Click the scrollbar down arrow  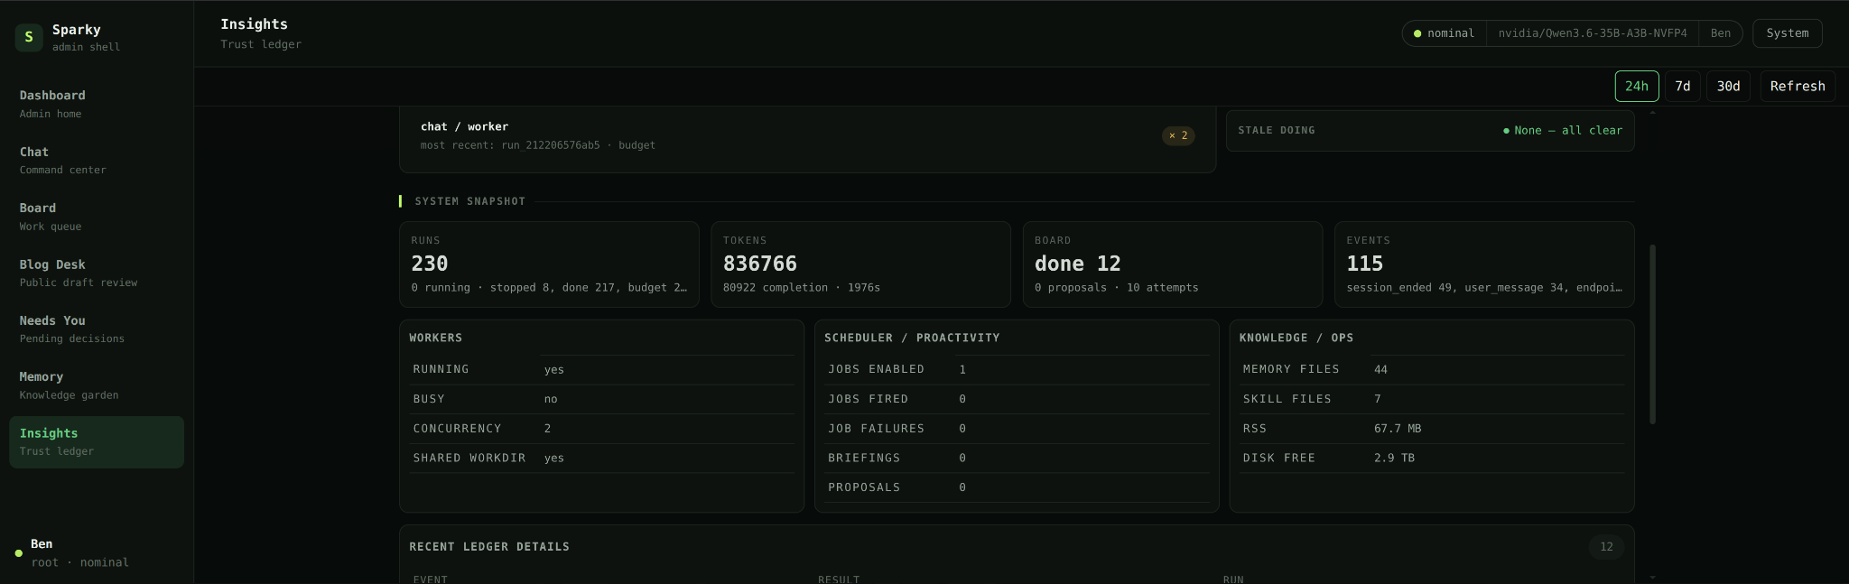coord(1652,577)
